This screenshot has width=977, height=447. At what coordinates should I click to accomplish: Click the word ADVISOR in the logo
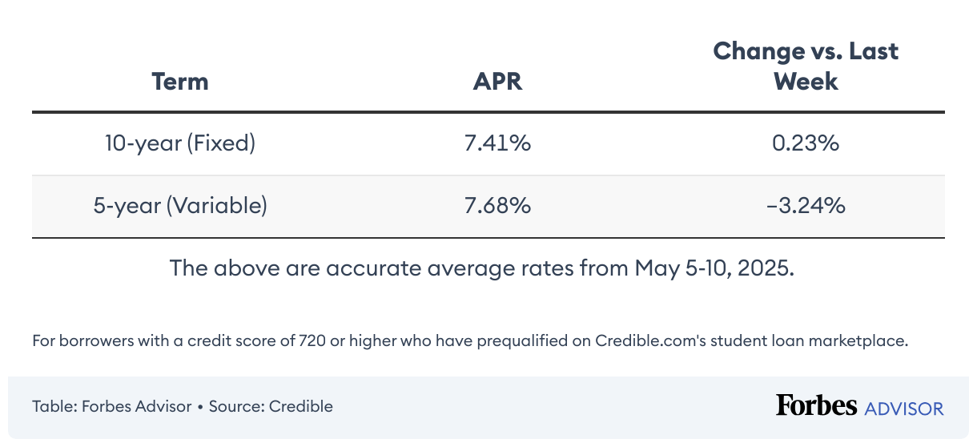tap(904, 409)
